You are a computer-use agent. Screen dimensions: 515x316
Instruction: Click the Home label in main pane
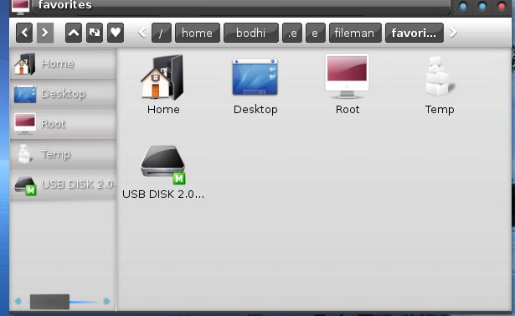[163, 110]
